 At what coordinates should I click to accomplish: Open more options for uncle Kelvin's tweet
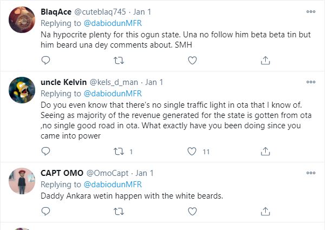click(311, 82)
